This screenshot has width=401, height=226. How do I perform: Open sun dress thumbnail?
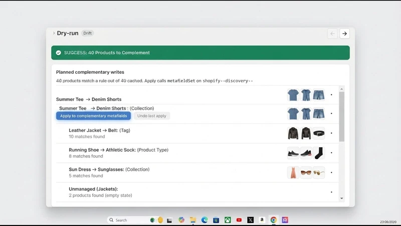293,172
